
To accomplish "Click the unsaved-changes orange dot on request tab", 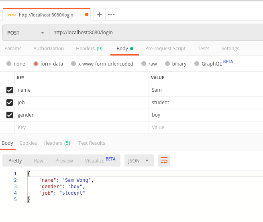I will (x=87, y=14).
